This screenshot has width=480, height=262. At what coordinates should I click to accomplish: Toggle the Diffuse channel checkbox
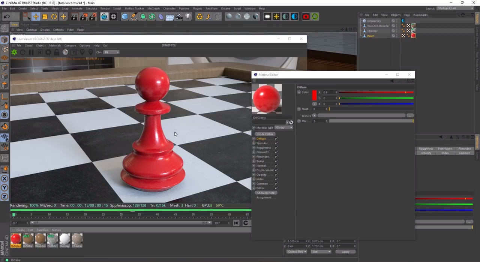(x=276, y=139)
